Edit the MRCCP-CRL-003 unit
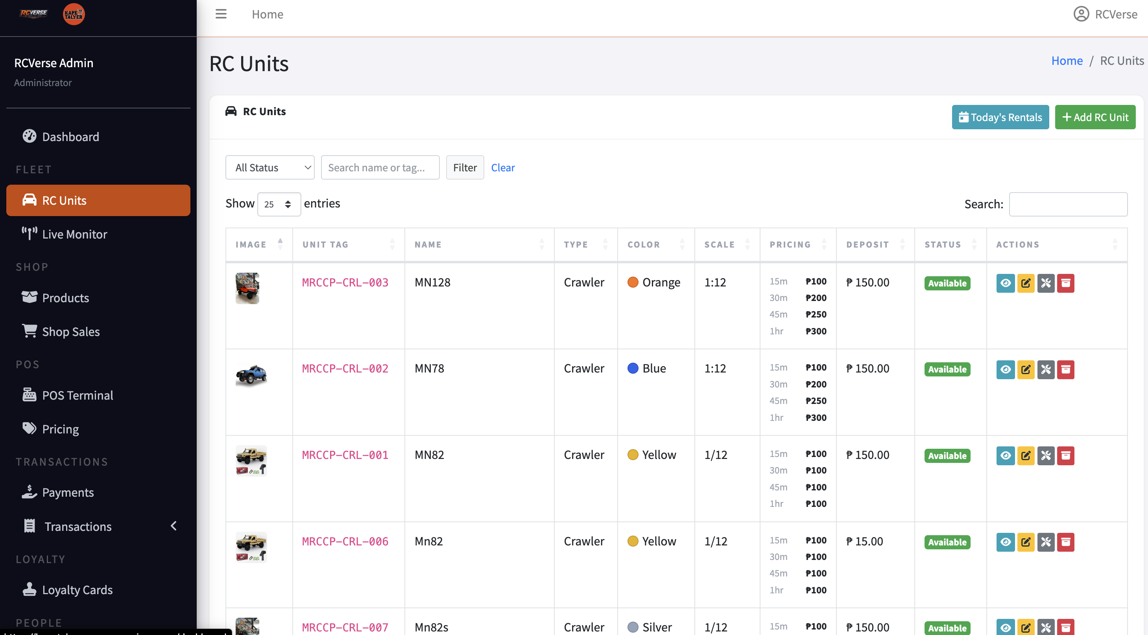 pos(1025,283)
